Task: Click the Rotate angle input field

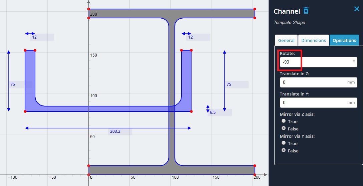Action: (x=318, y=62)
